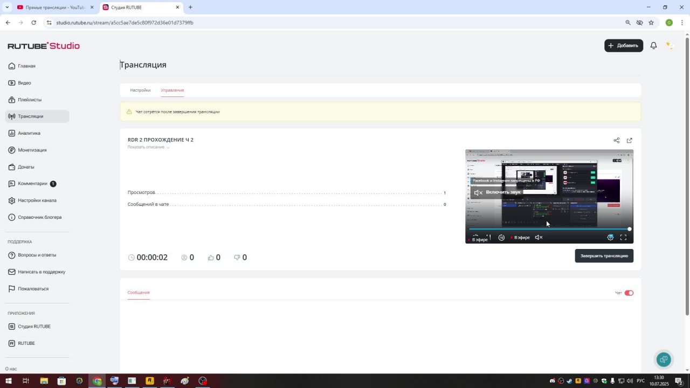
Task: Open the notifications bell icon
Action: [x=653, y=46]
